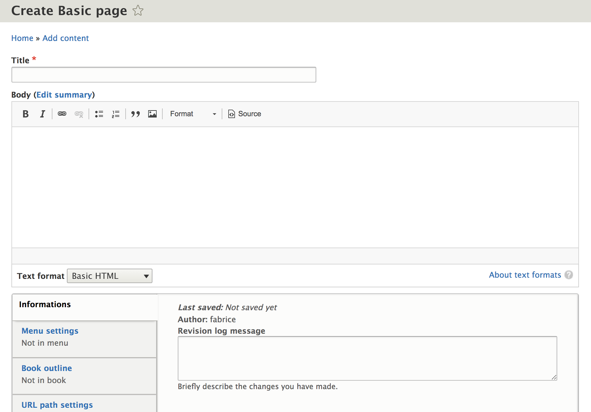Go to Home breadcrumb link
The width and height of the screenshot is (591, 412).
[x=22, y=38]
